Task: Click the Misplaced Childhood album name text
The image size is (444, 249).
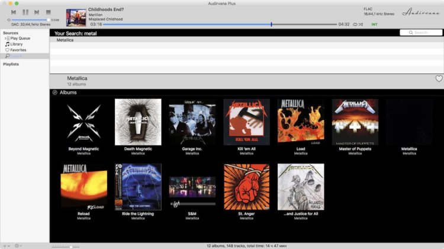Action: pyautogui.click(x=105, y=20)
